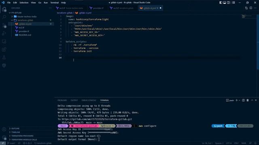
Task: Open the File menu
Action: coord(9,3)
